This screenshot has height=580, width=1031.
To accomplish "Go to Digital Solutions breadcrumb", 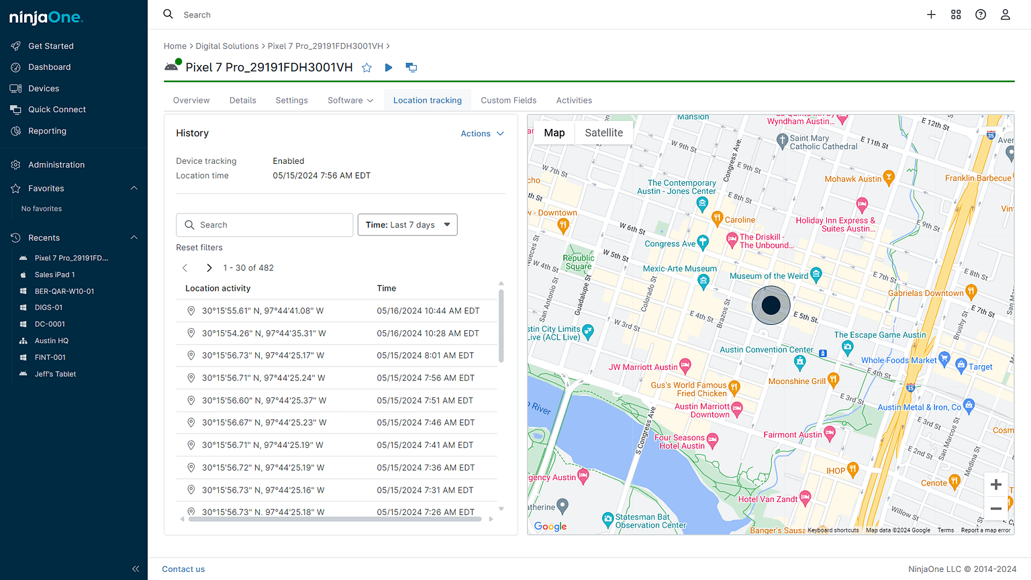I will [x=227, y=46].
